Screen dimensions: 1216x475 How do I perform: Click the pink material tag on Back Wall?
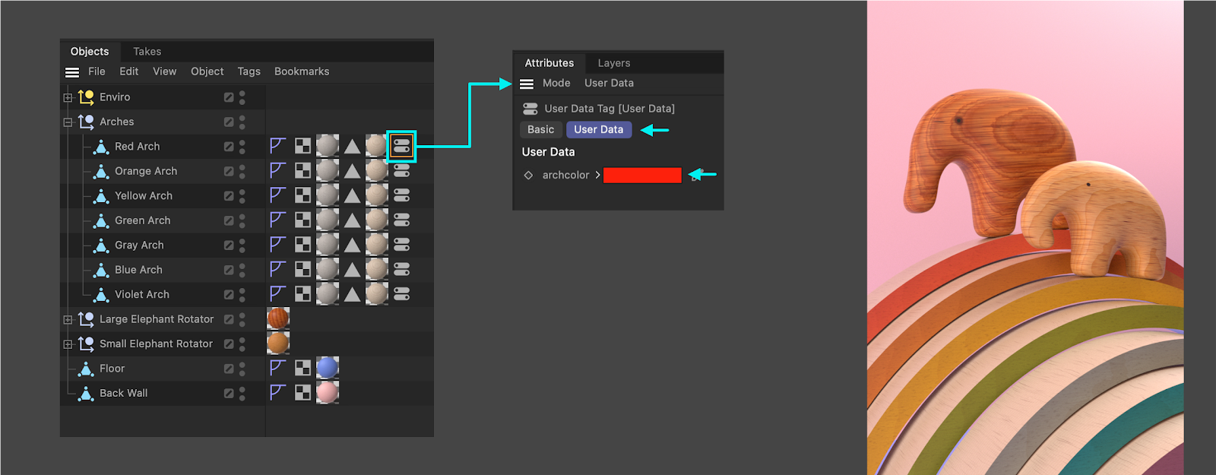328,393
